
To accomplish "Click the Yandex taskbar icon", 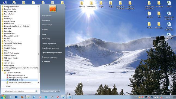I will (58, 97).
